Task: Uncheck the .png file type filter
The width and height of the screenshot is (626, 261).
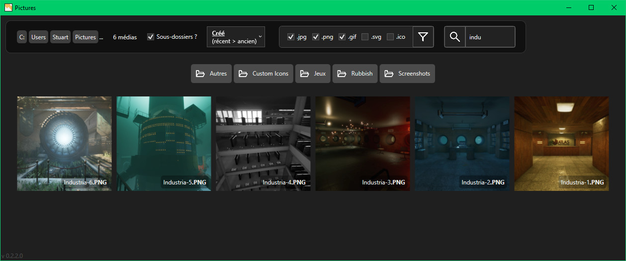Action: (x=316, y=37)
